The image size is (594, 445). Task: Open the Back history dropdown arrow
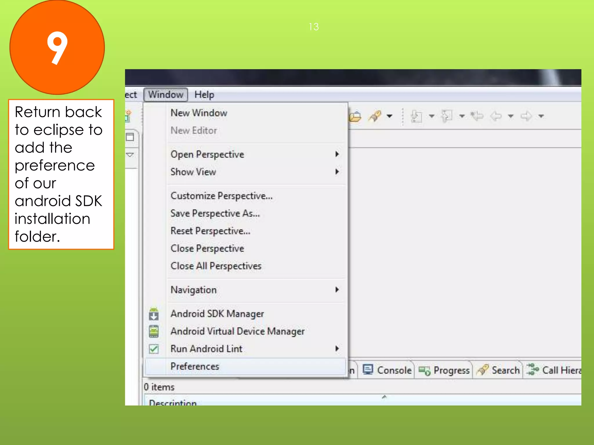[x=511, y=116]
